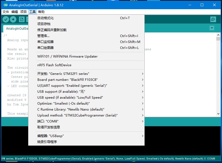The image size is (222, 163).
Task: Expand C Runtime Library submenu
Action: [86, 109]
